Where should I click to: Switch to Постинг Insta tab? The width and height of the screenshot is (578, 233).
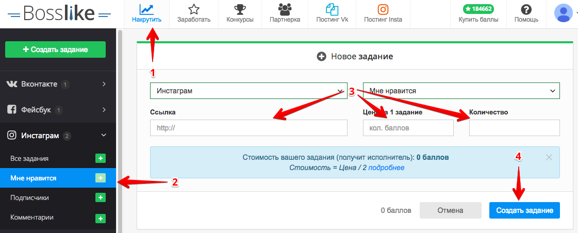383,14
